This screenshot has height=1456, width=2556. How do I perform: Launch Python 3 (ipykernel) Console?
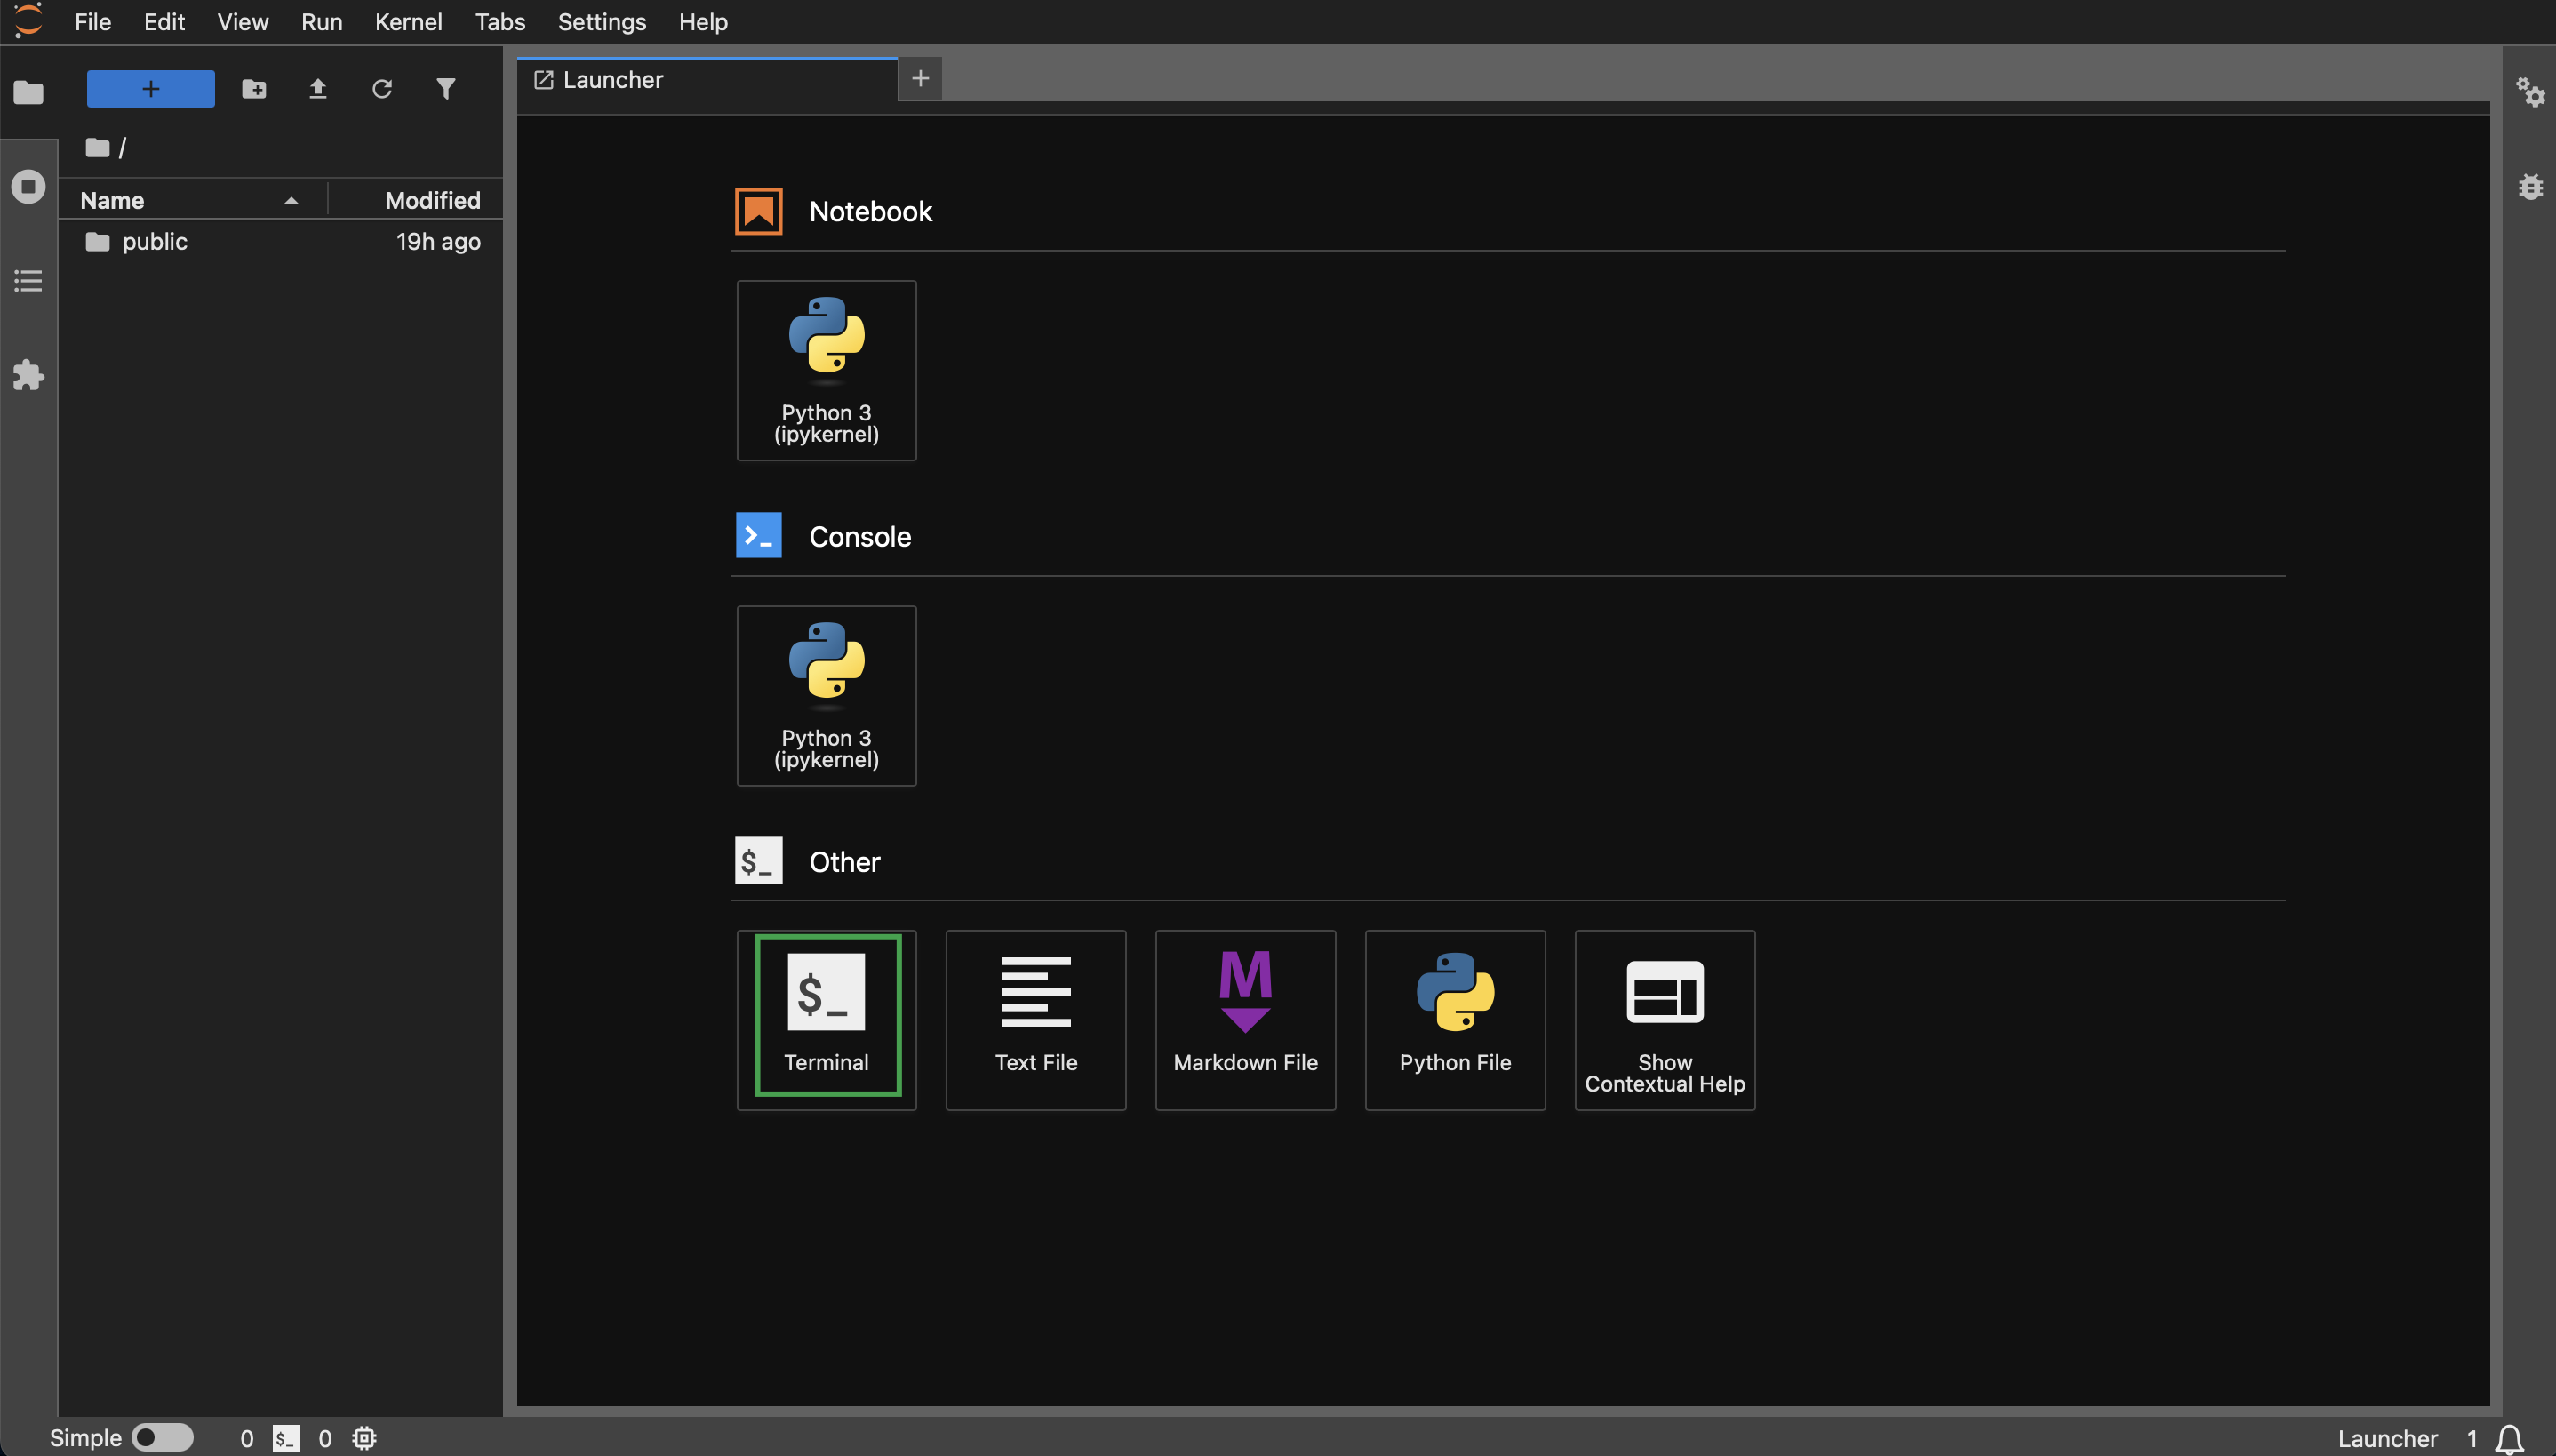tap(826, 695)
